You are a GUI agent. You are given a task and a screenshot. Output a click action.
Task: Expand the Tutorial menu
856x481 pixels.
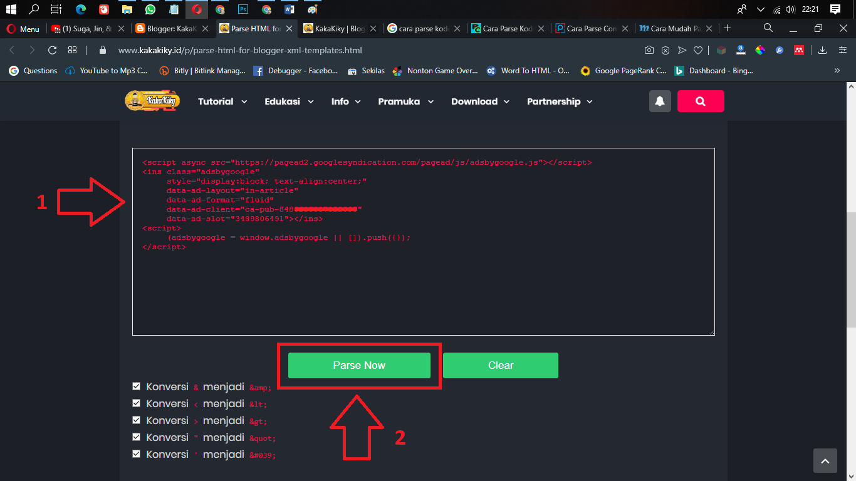tap(222, 101)
